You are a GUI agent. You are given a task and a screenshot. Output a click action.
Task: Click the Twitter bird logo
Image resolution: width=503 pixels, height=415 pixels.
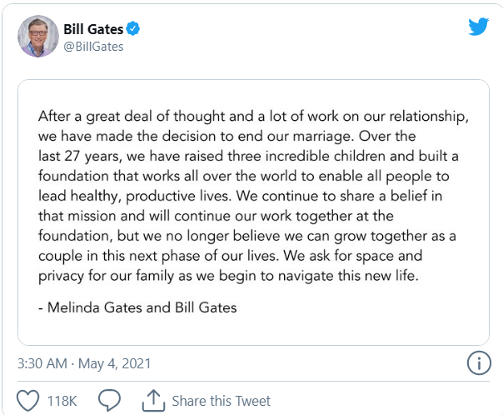click(x=478, y=27)
